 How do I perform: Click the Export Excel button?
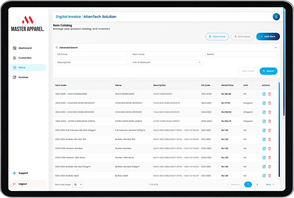click(217, 37)
